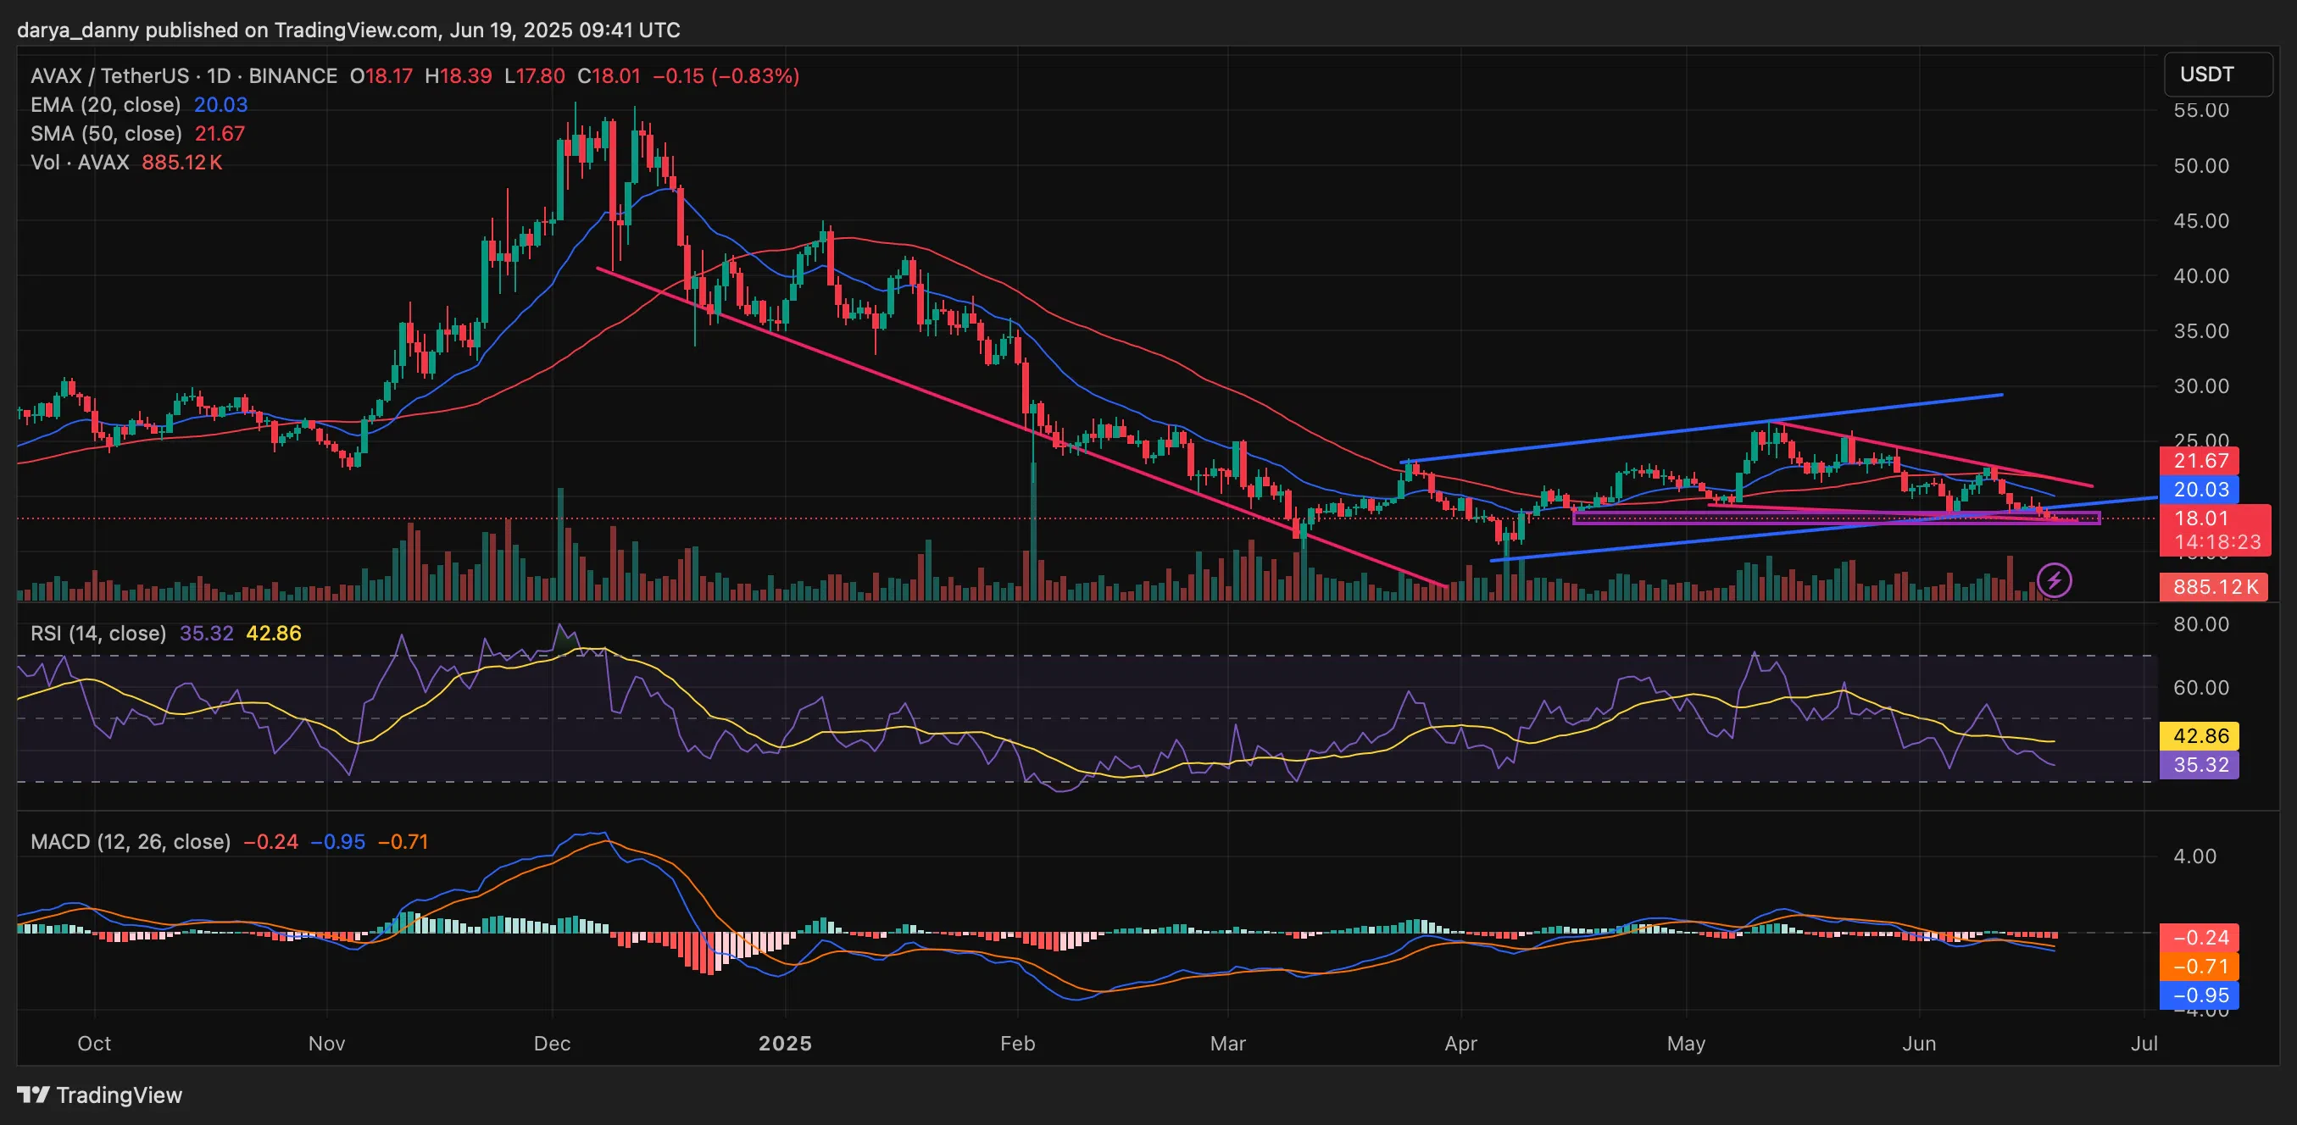Click the 30.00 price scale label
2297x1125 pixels.
pyautogui.click(x=2200, y=386)
